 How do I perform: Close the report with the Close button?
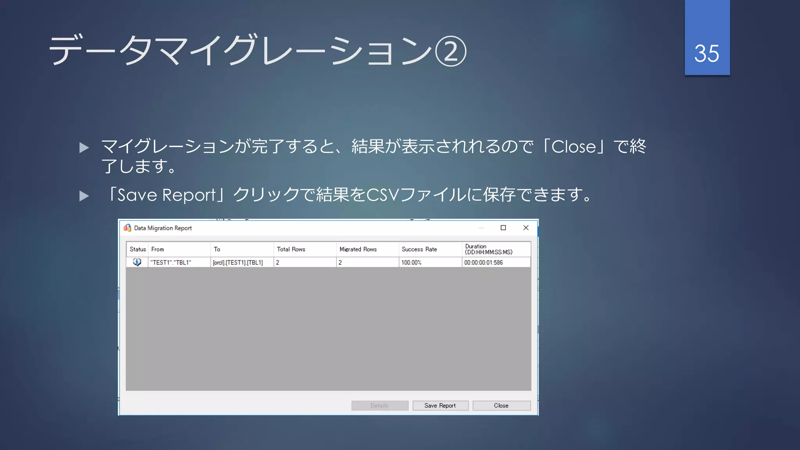pos(502,405)
